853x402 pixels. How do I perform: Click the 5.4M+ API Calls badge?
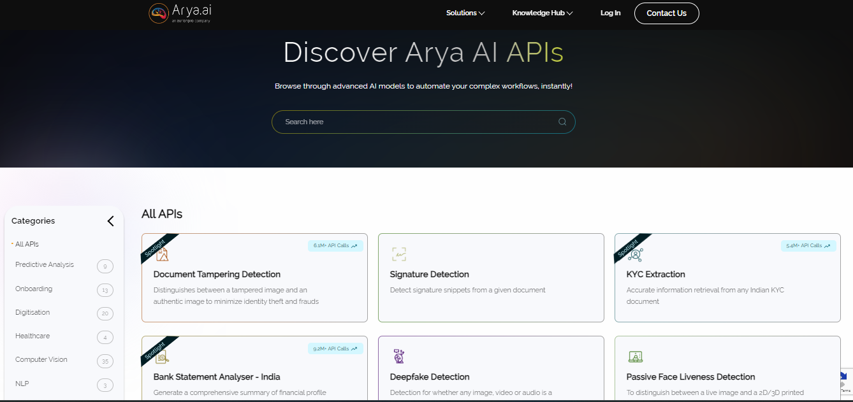(x=808, y=245)
